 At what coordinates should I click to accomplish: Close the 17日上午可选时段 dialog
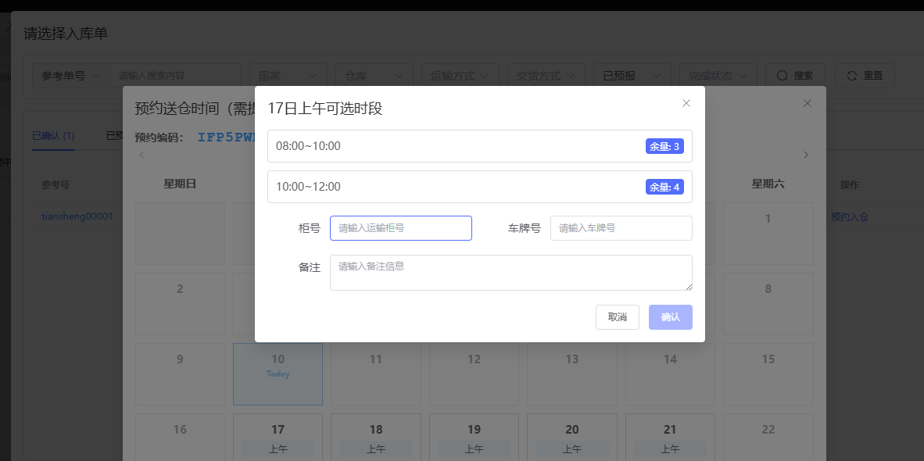686,103
